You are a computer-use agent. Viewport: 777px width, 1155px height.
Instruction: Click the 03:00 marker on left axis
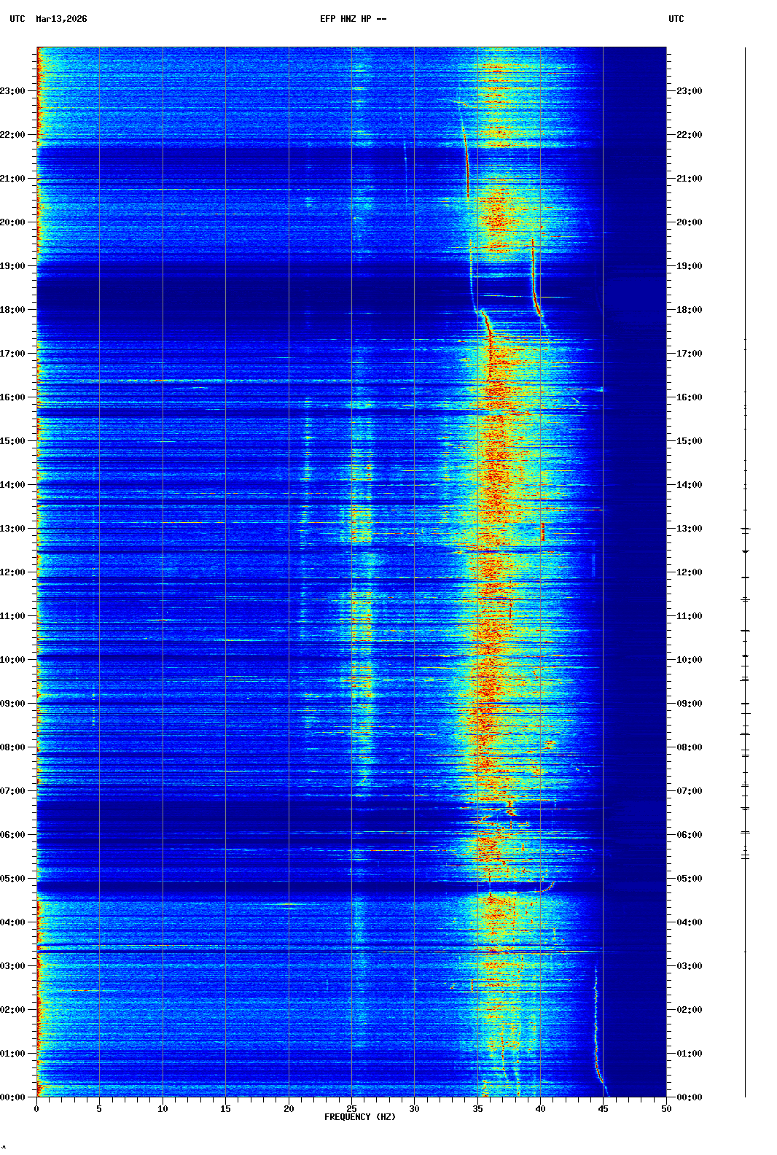pyautogui.click(x=13, y=966)
